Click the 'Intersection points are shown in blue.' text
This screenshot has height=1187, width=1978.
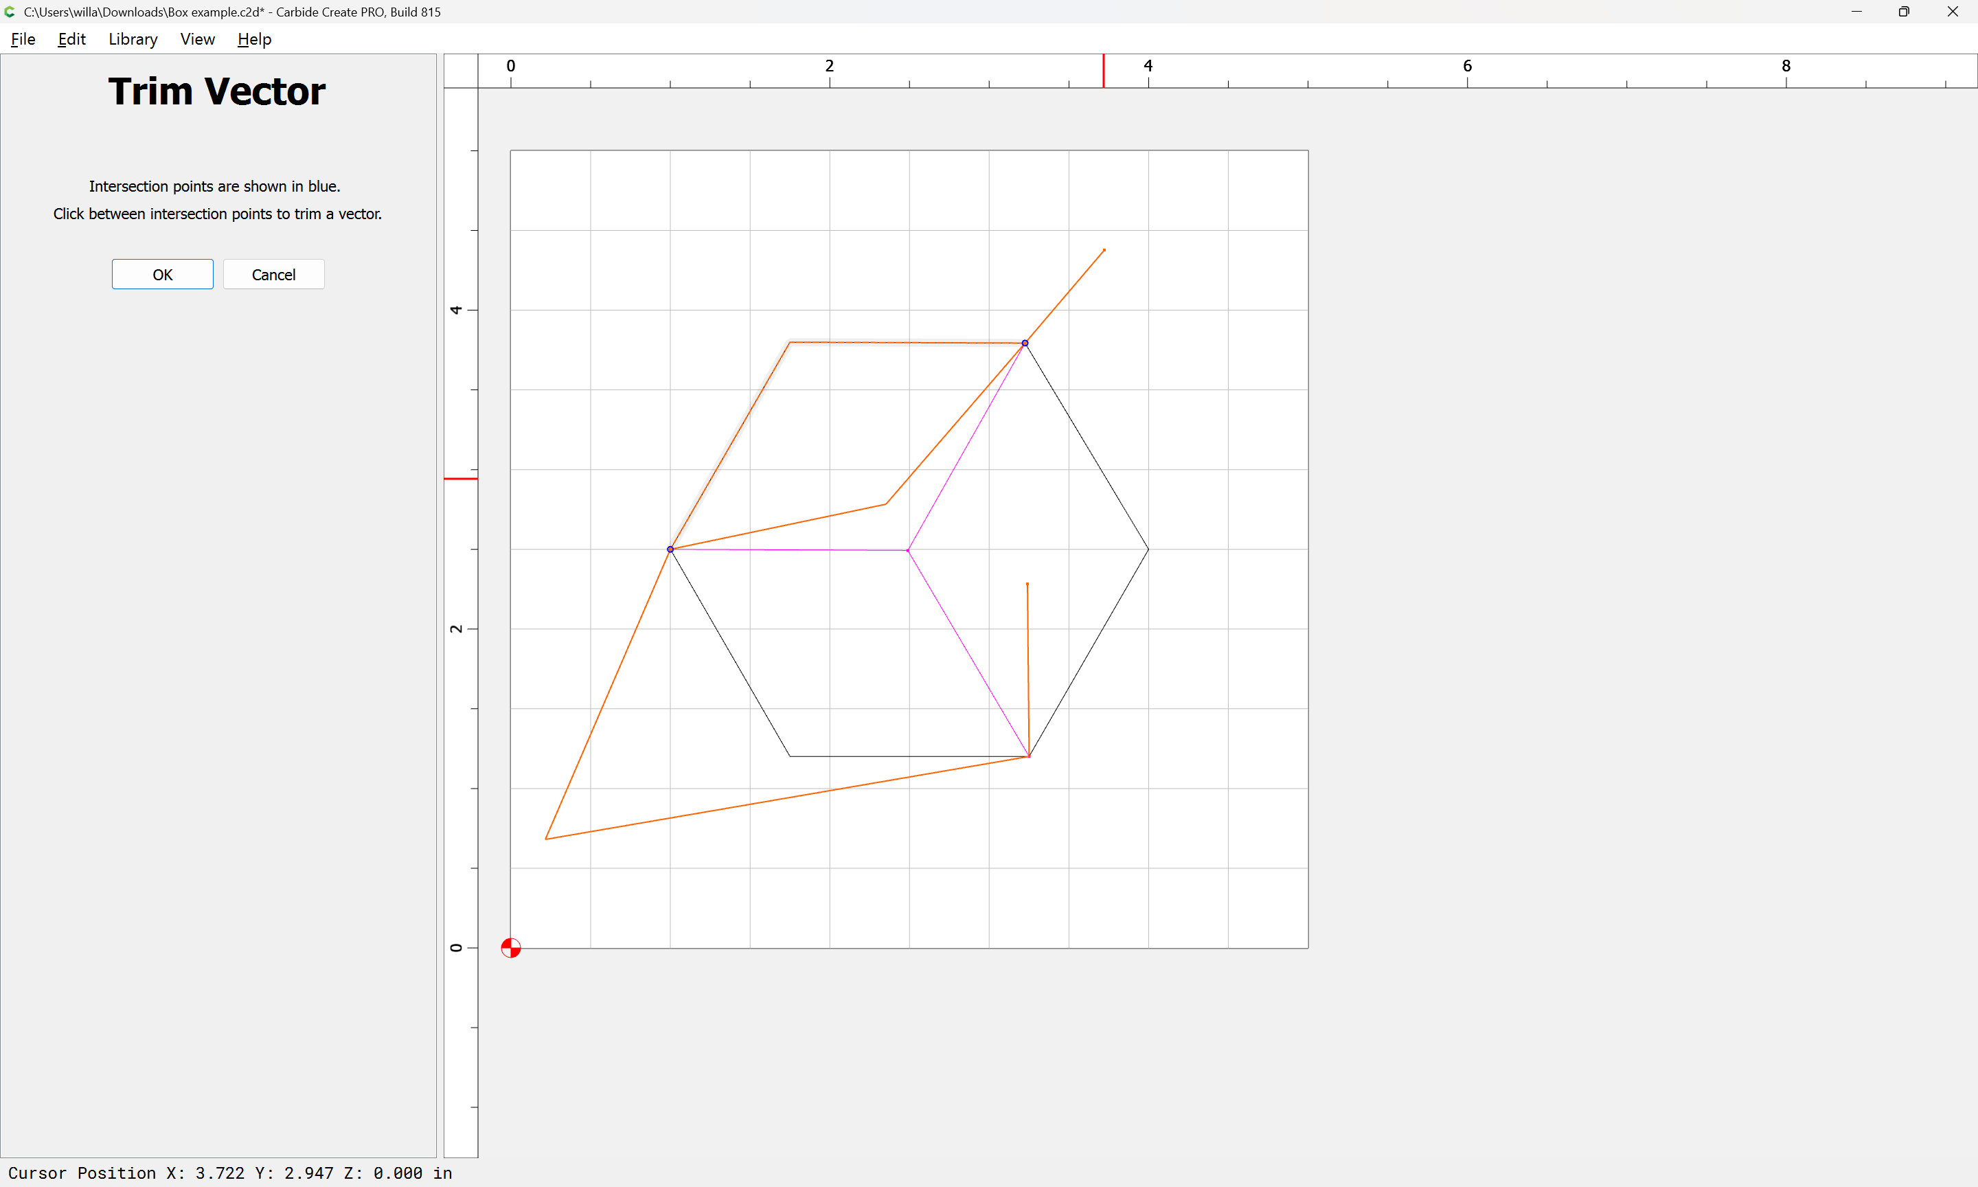[214, 186]
